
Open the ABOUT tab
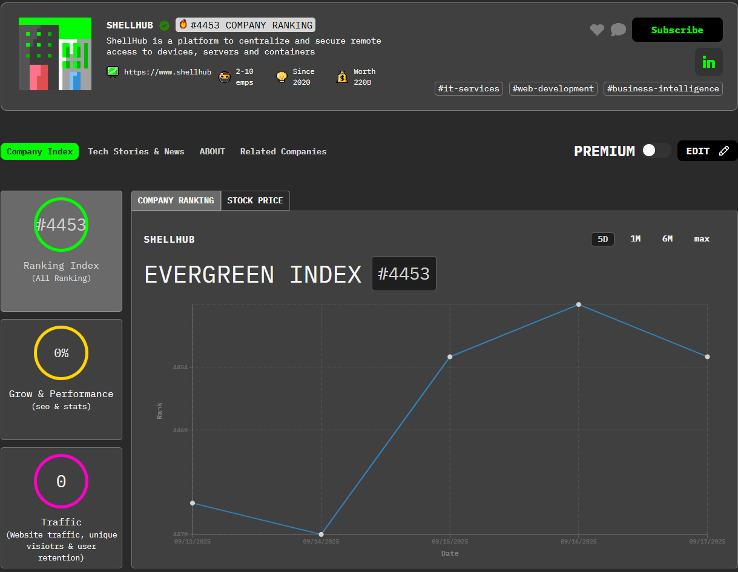click(213, 151)
